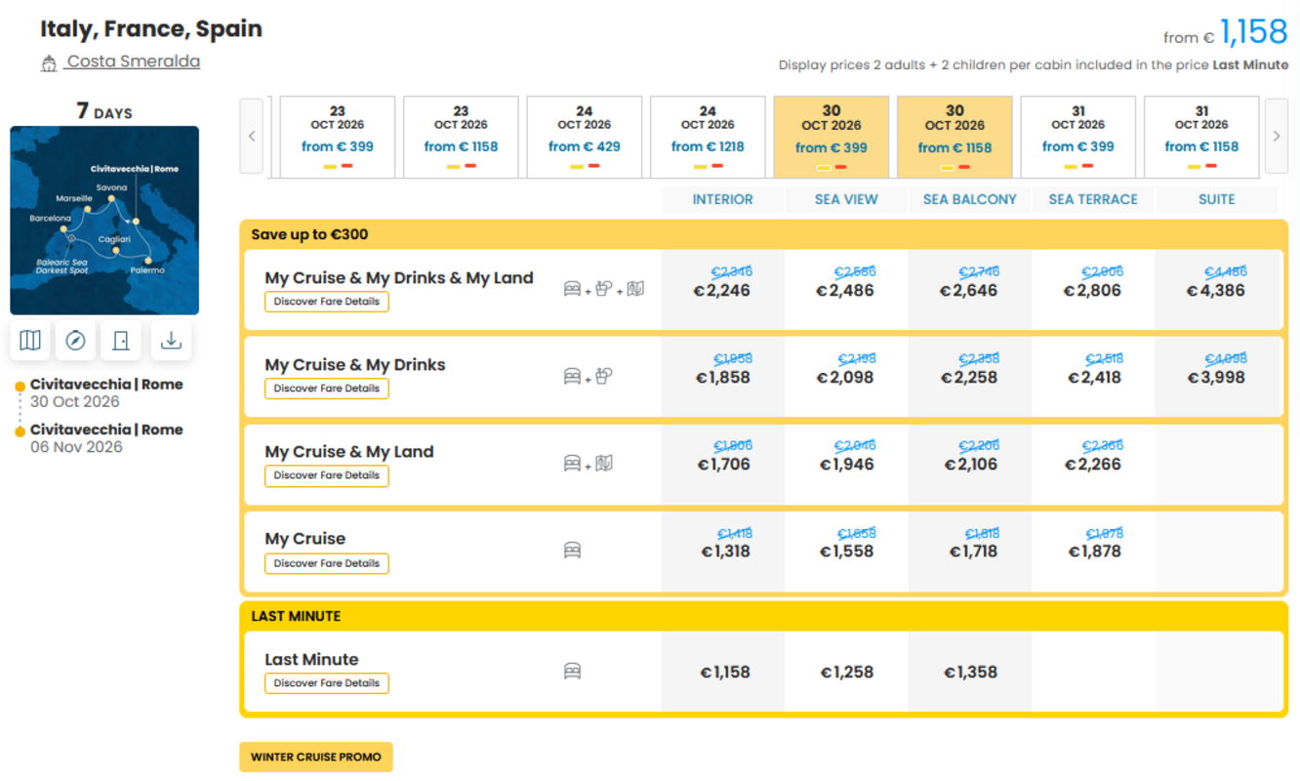This screenshot has height=781, width=1300.
Task: Discover Fare Details for the Last Minute fare
Action: [x=327, y=683]
